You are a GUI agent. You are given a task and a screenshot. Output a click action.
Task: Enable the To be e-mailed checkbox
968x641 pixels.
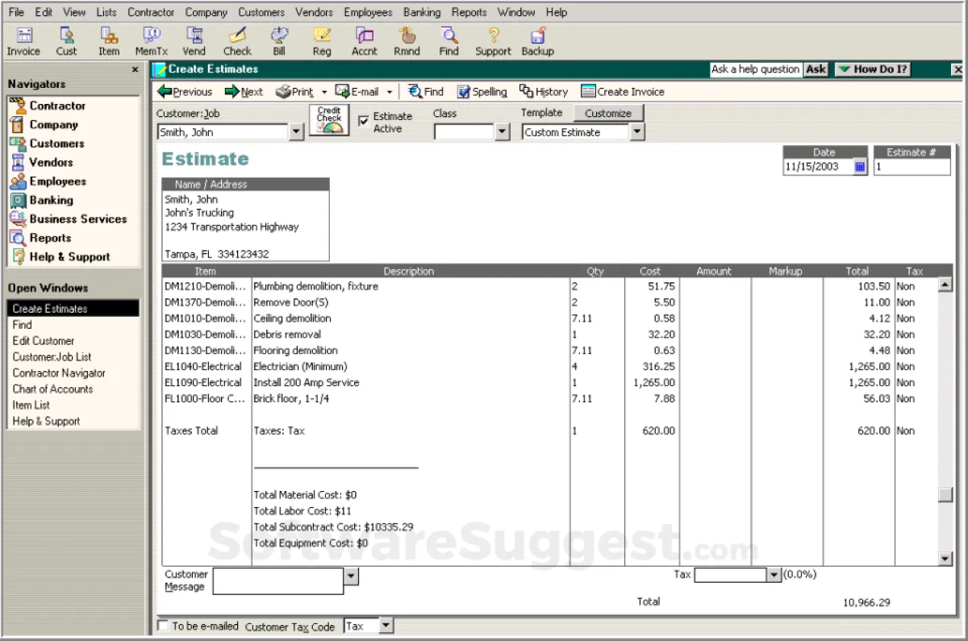coord(163,626)
